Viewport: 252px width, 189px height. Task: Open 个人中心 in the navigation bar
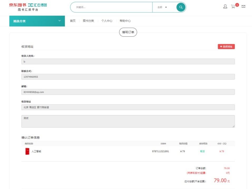coord(107,21)
